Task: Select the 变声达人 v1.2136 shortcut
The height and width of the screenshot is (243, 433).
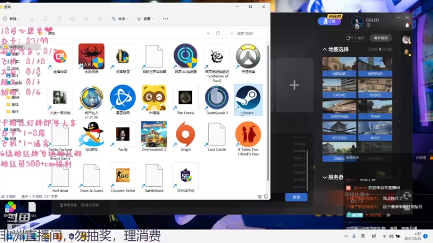Action: click(91, 102)
